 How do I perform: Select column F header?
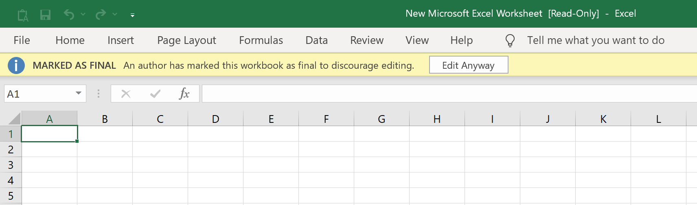point(326,119)
